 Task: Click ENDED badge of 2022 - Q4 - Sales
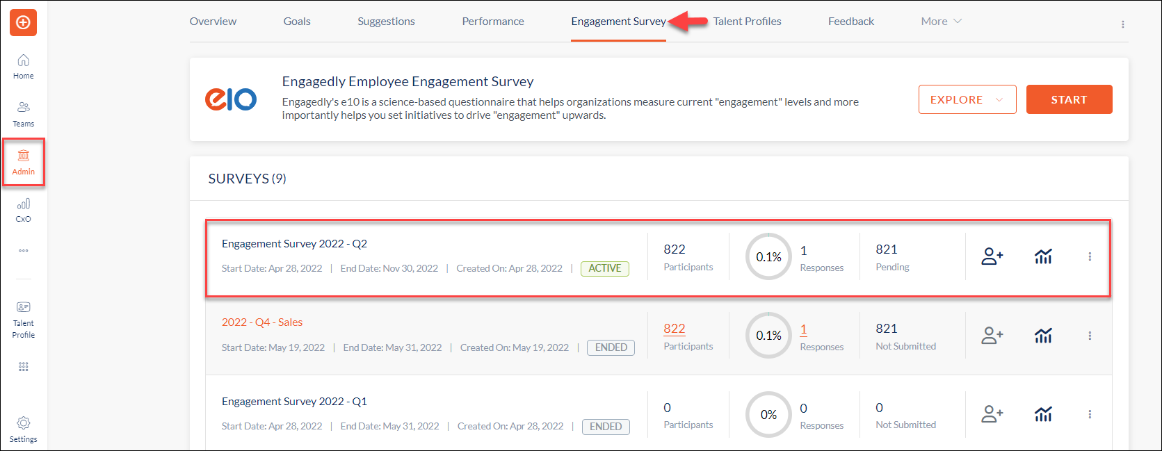click(x=611, y=347)
